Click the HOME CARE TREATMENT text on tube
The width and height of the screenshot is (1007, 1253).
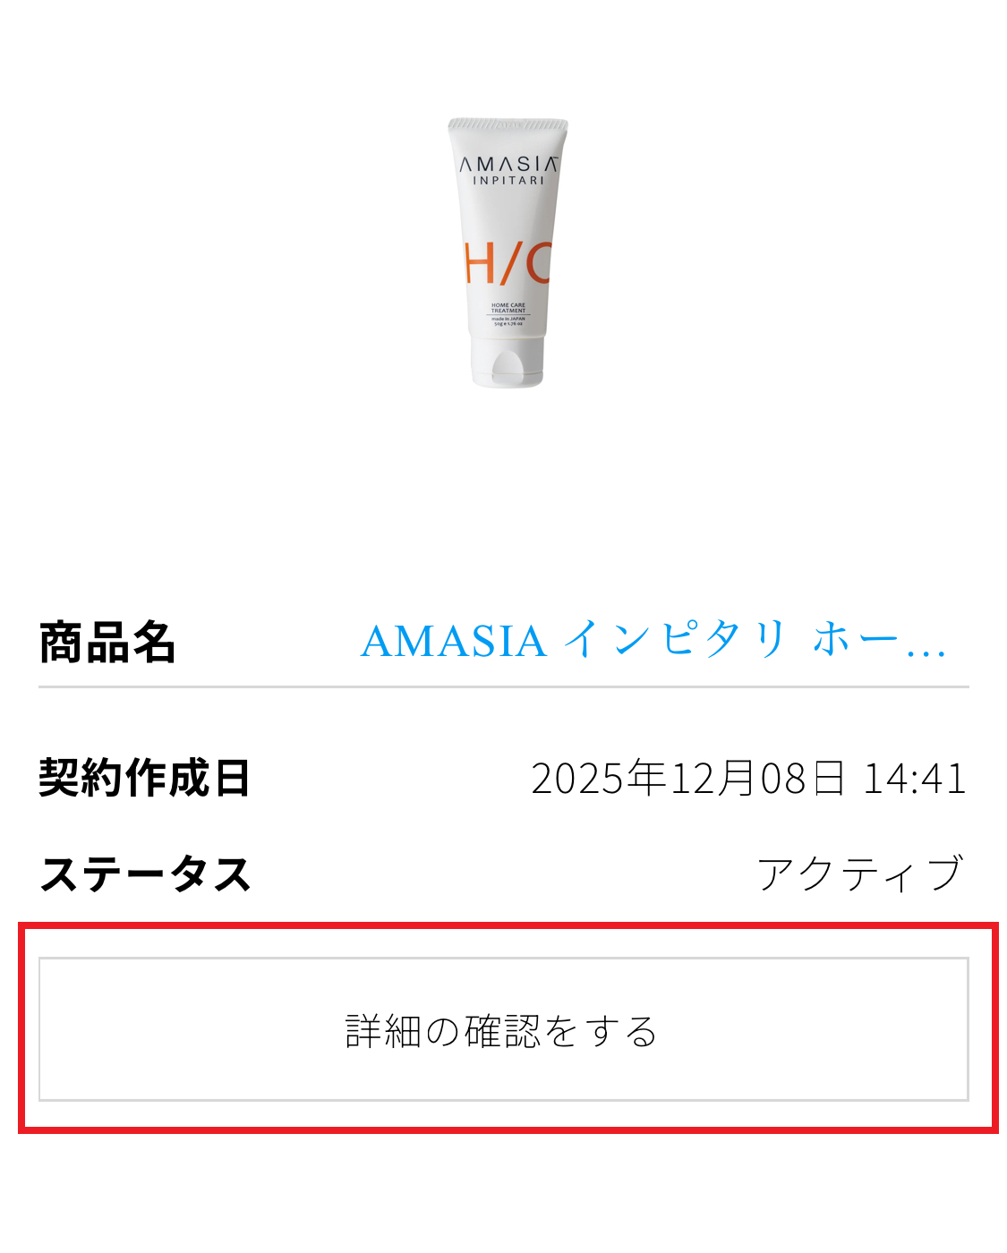(x=508, y=308)
